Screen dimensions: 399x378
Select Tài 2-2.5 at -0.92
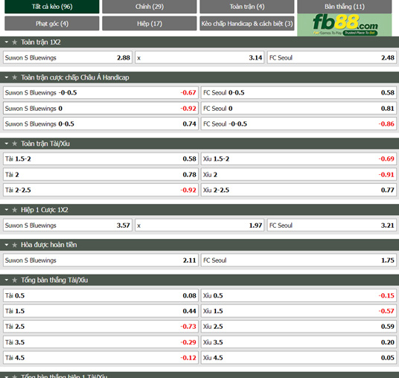tap(100, 190)
